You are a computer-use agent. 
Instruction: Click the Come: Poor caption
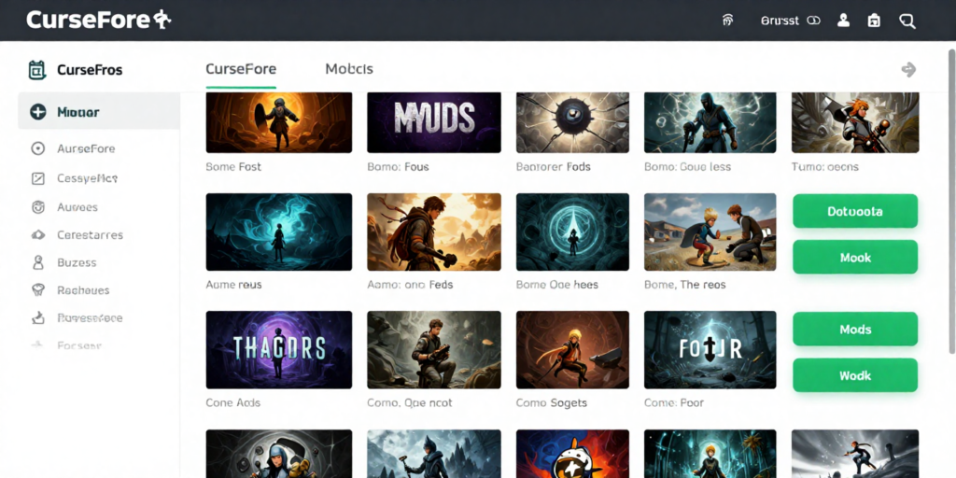tap(674, 402)
